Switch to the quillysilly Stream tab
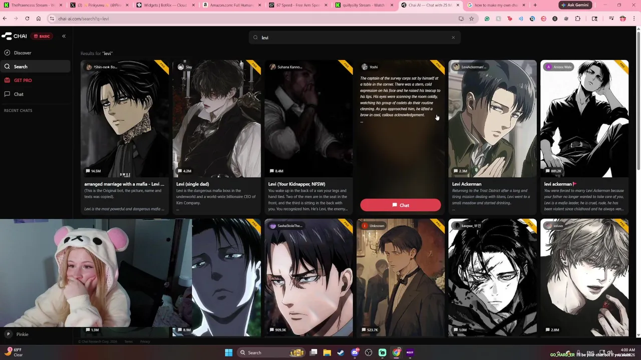Image resolution: width=641 pixels, height=360 pixels. click(x=363, y=5)
